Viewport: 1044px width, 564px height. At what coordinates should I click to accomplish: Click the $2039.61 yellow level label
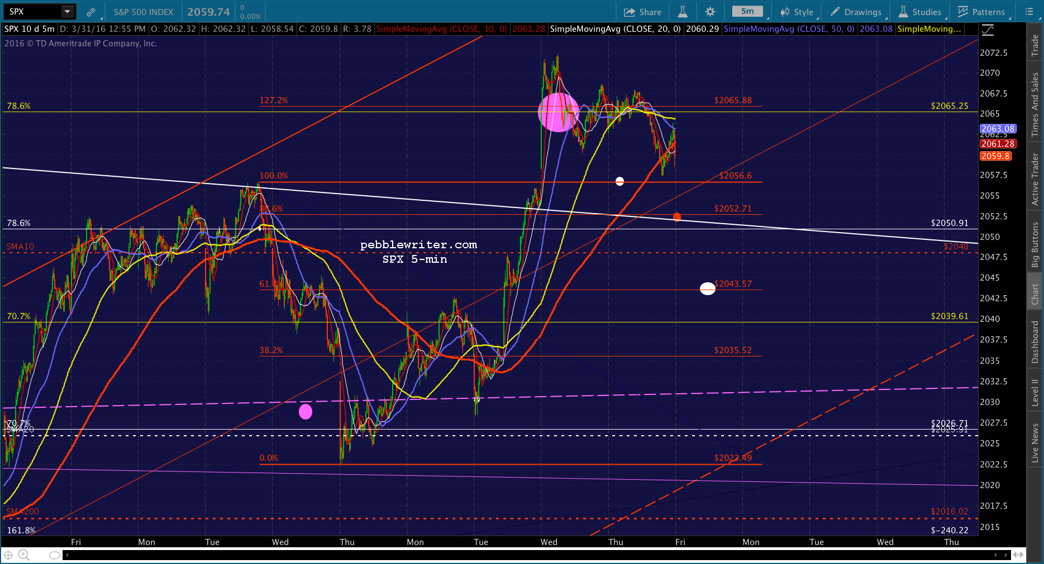[950, 316]
